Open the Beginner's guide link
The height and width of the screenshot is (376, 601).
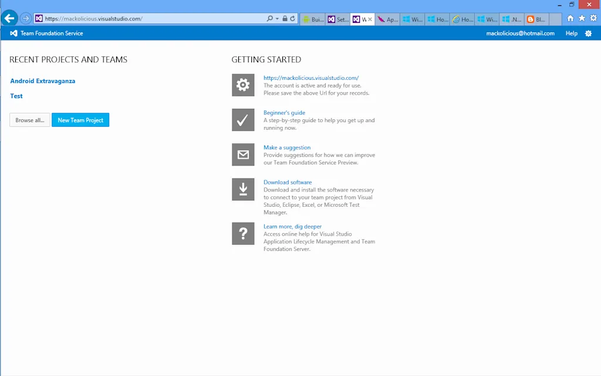[x=284, y=113]
